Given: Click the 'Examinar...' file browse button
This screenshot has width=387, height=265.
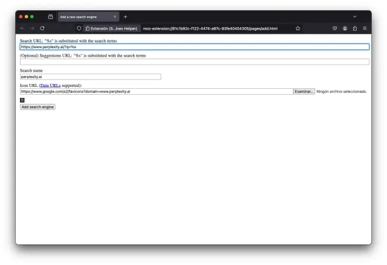Looking at the screenshot, I should coord(304,92).
